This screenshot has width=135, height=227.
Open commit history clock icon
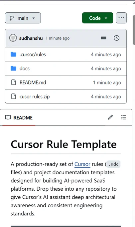click(116, 38)
